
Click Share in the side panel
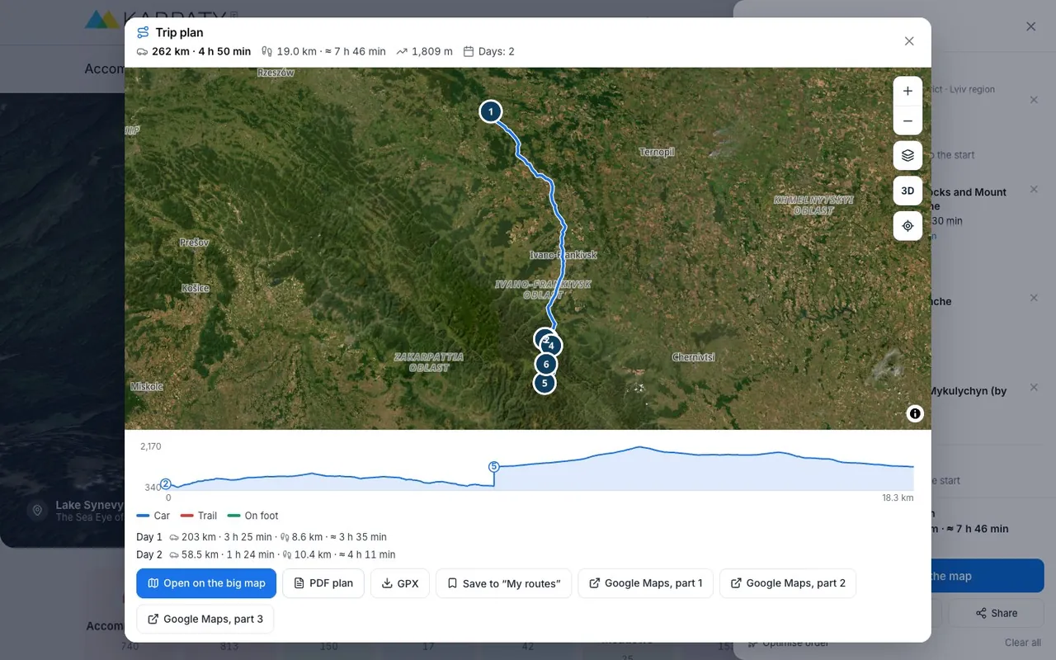(x=996, y=613)
